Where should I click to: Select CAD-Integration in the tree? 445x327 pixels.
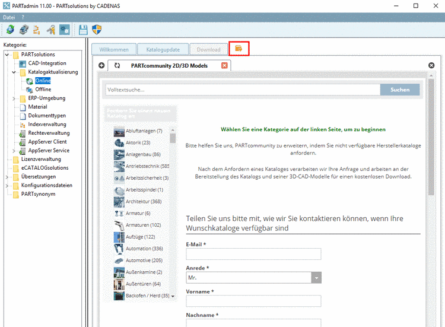click(47, 64)
